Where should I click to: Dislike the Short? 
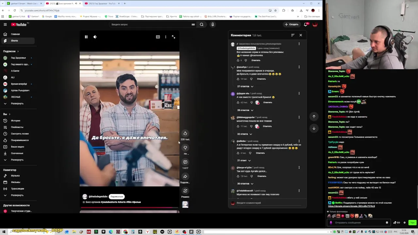pos(185,148)
